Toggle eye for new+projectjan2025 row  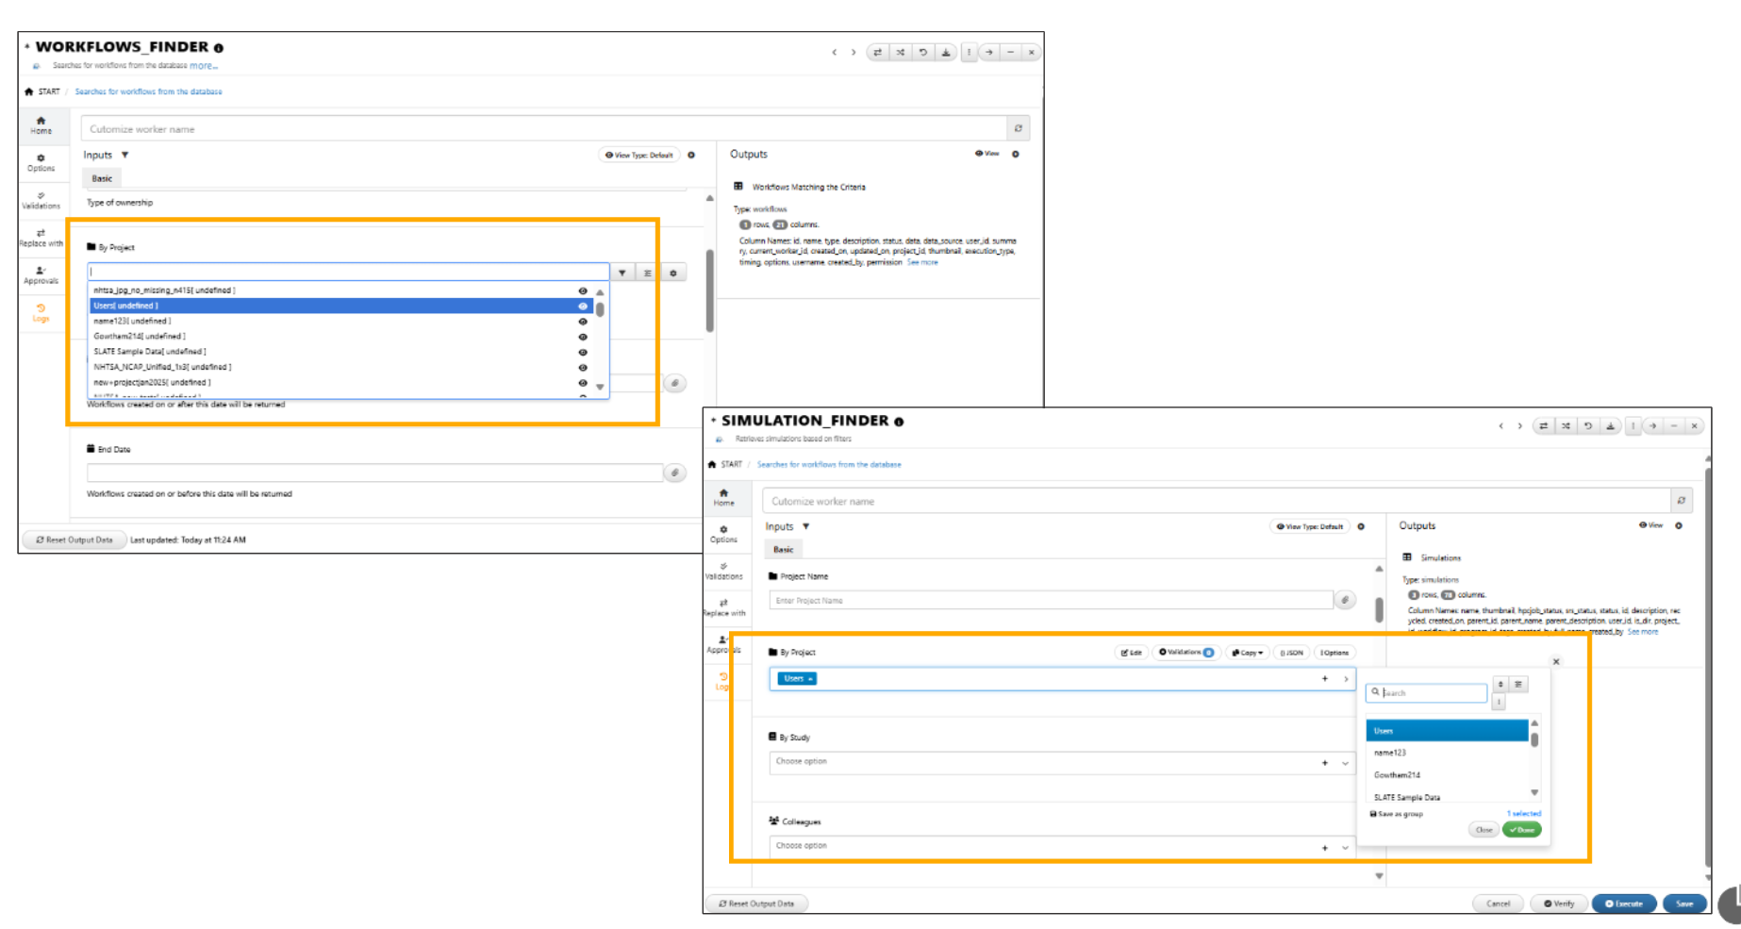pos(583,383)
